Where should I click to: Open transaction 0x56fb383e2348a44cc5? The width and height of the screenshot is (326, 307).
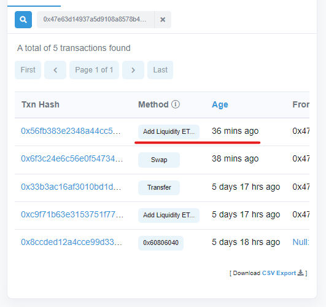[x=71, y=131]
